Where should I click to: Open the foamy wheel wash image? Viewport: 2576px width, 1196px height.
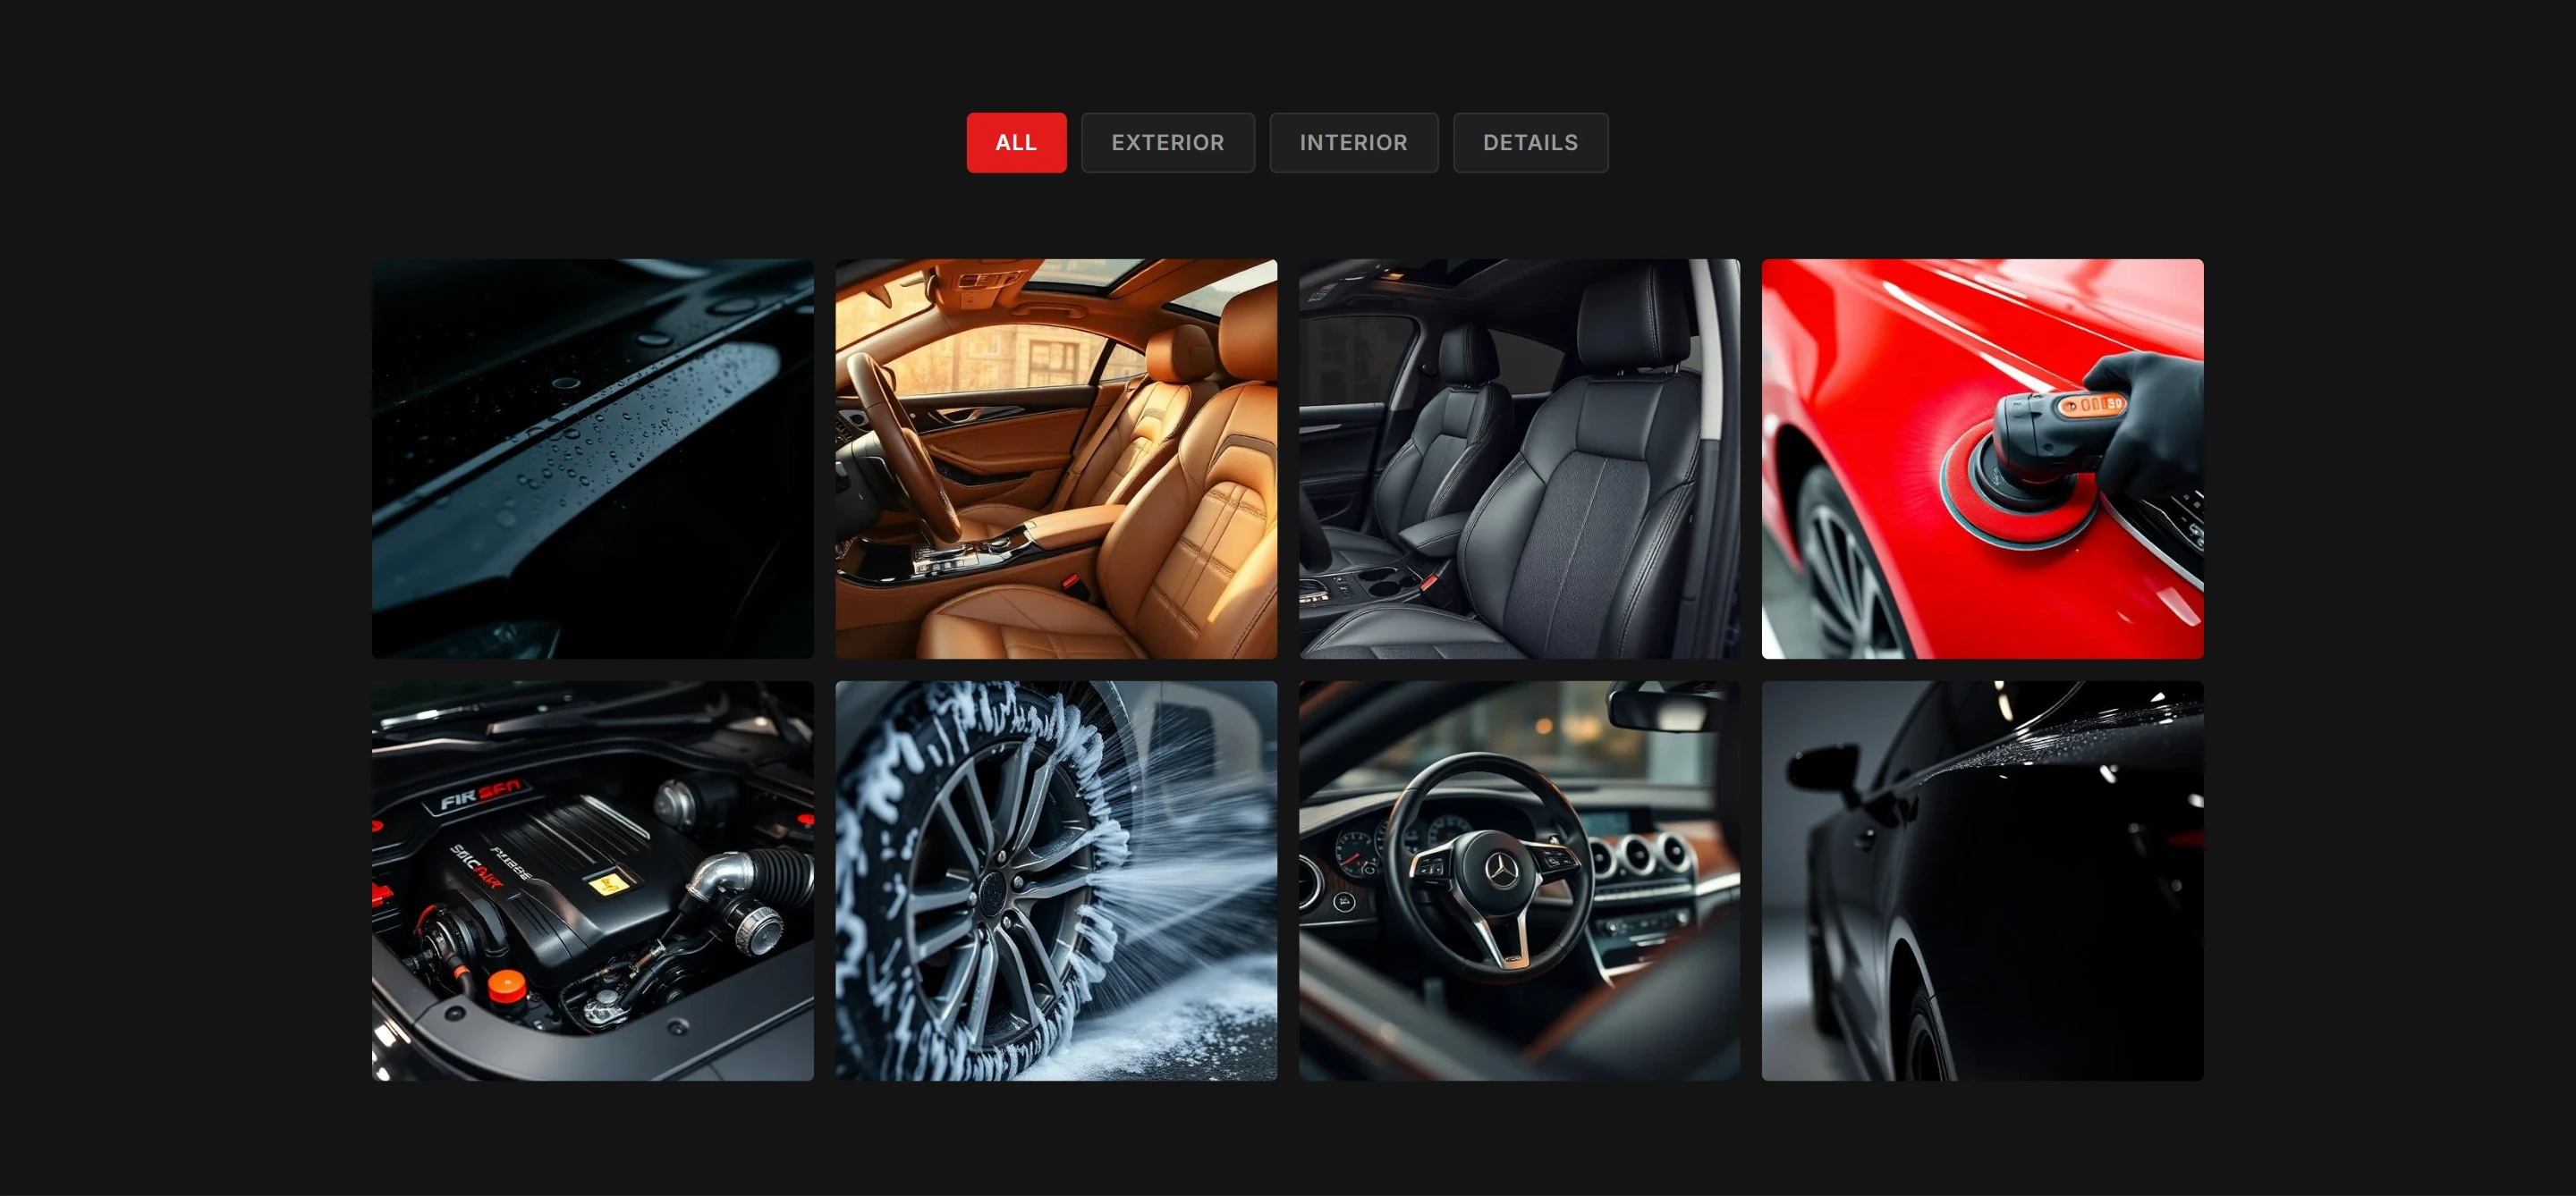(x=1056, y=880)
